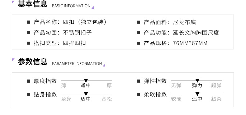The height and width of the screenshot is (115, 246).
Task: Click purple corner mark after BASIC INFORMATION
Action: click(x=93, y=7)
